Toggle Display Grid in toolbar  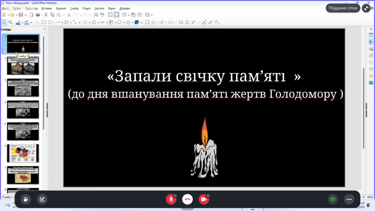point(110,15)
